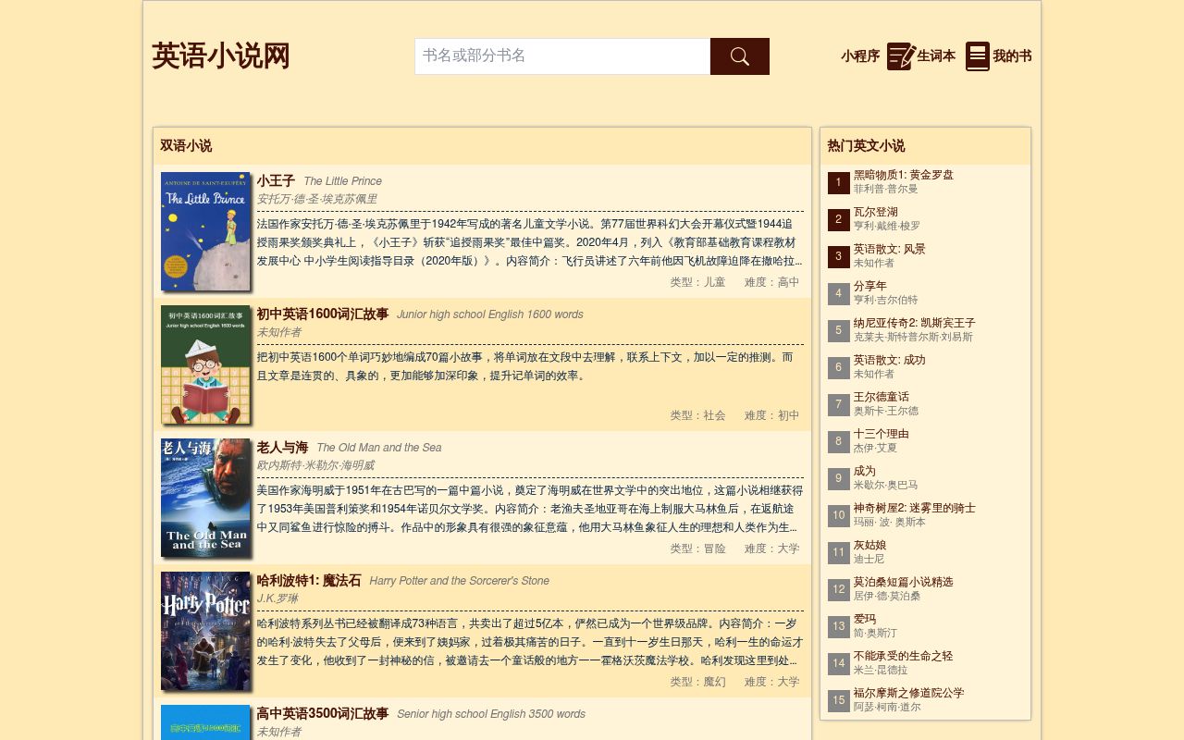1184x740 pixels.
Task: Open the 老人与海 title link
Action: [x=282, y=448]
